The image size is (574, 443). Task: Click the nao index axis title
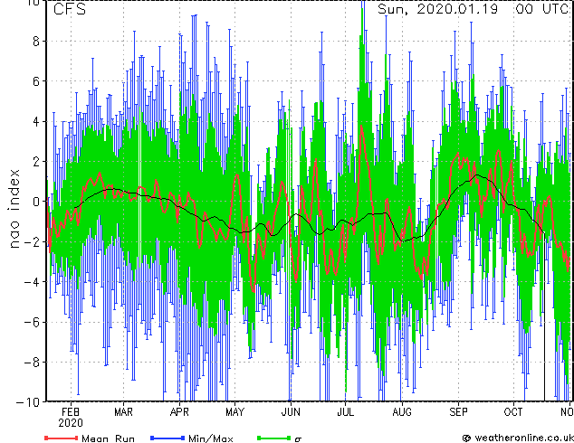coord(14,209)
